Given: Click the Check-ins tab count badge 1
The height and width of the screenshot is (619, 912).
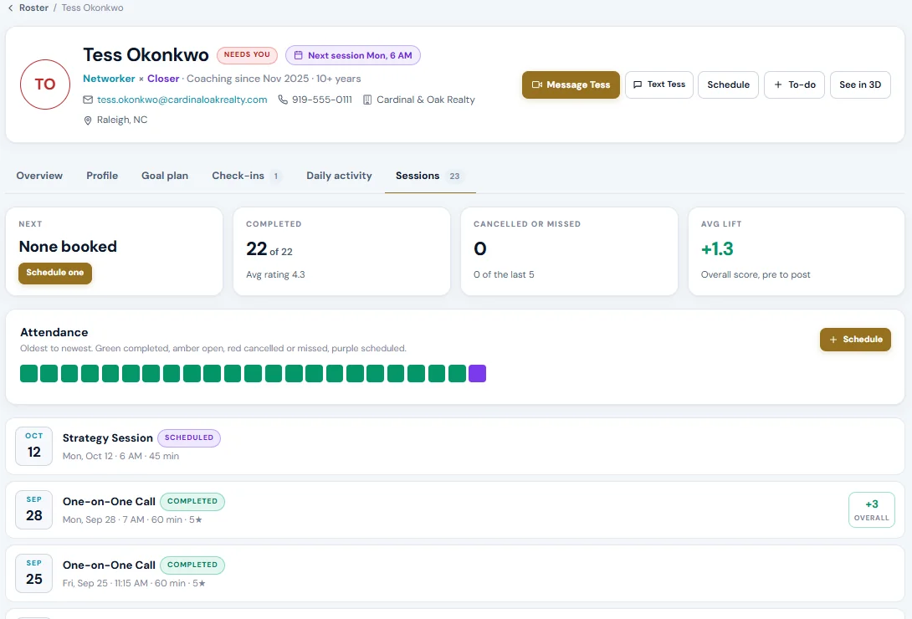Looking at the screenshot, I should [x=276, y=176].
